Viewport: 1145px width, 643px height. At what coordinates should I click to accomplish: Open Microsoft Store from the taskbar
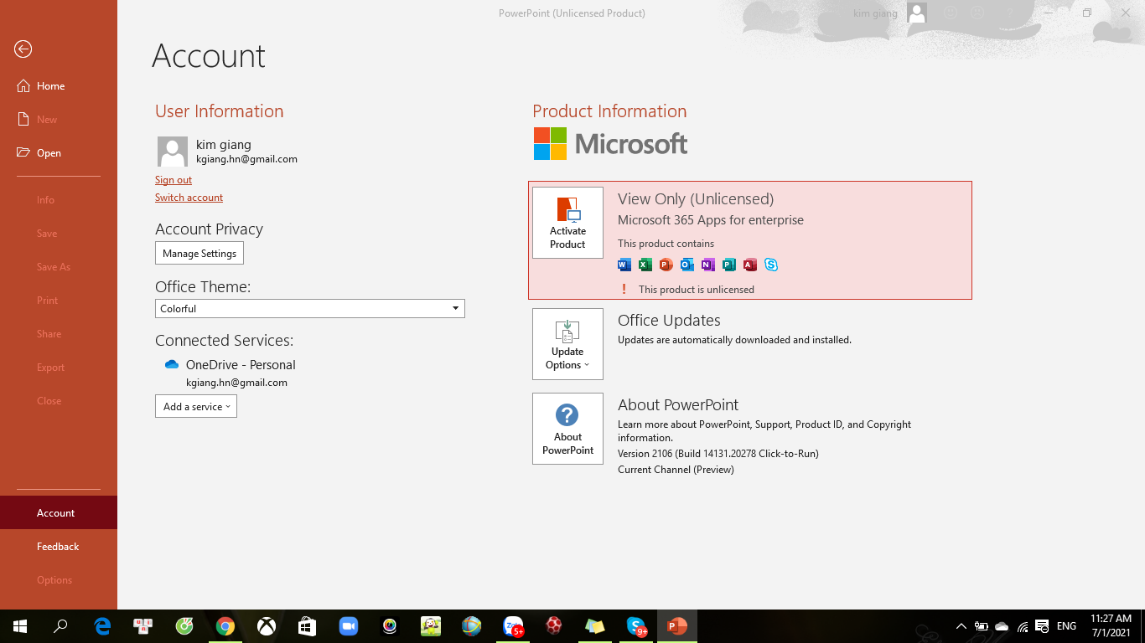point(307,626)
